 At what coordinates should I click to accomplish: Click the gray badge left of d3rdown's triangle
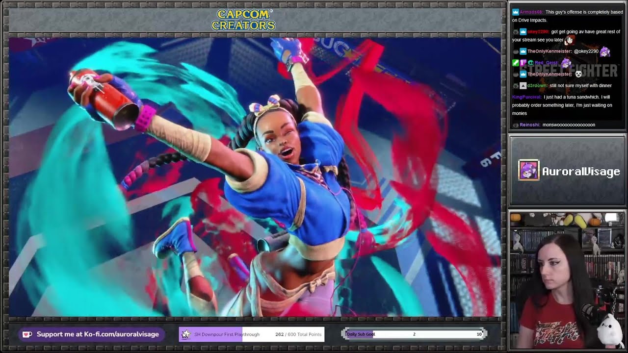[516, 86]
